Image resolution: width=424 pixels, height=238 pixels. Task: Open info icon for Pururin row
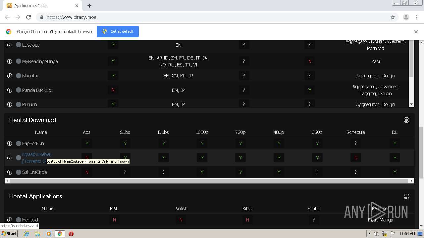(x=10, y=104)
